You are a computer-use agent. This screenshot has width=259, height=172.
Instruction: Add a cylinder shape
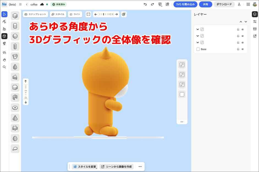point(15,26)
